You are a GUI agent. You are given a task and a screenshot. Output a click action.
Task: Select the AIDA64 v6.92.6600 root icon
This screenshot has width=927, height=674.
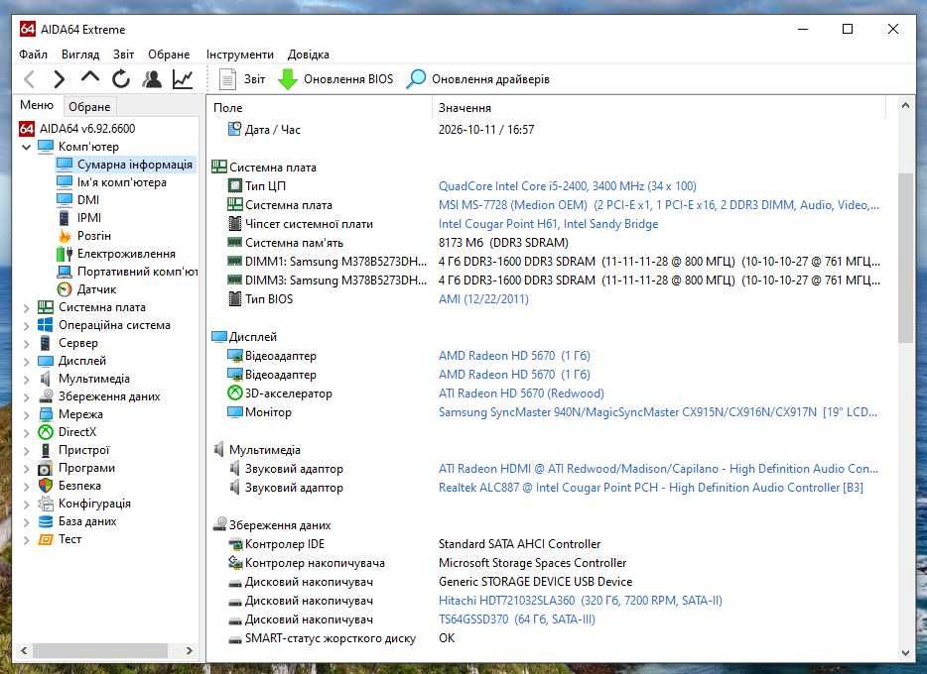[27, 128]
